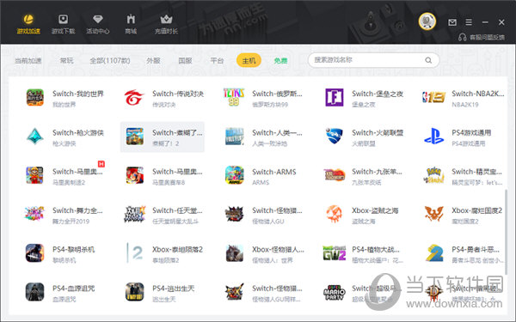Click the magnifier search icon
Screen dimensions: 516x322
coord(428,60)
